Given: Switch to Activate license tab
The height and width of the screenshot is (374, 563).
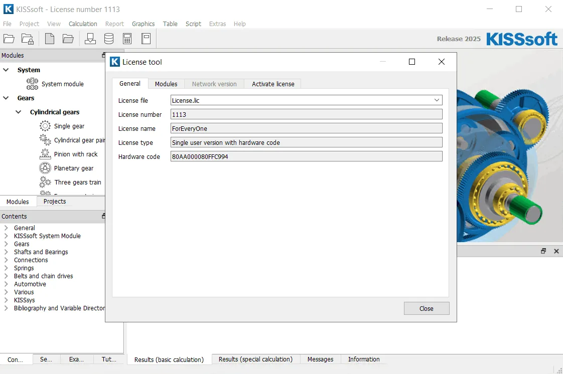Looking at the screenshot, I should 273,84.
